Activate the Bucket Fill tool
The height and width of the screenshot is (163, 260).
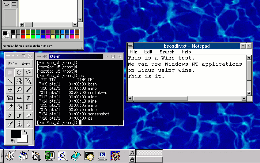pyautogui.click(x=19, y=107)
